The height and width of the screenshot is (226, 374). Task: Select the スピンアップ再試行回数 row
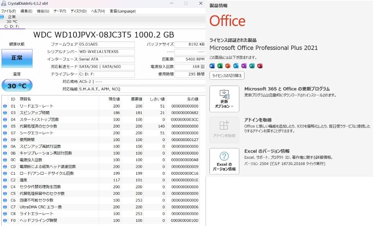tap(101, 147)
